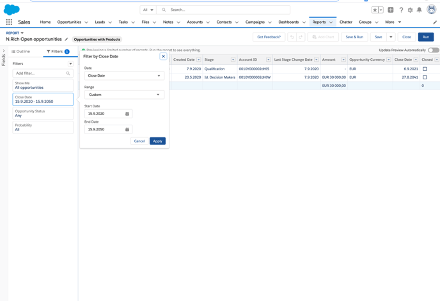The width and height of the screenshot is (440, 301).
Task: Click the Close report button
Action: click(407, 37)
